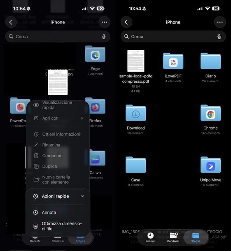Viewport: 231px width, 251px height.
Task: Tap the Wi-Fi status icon on right screen
Action: coord(208,9)
